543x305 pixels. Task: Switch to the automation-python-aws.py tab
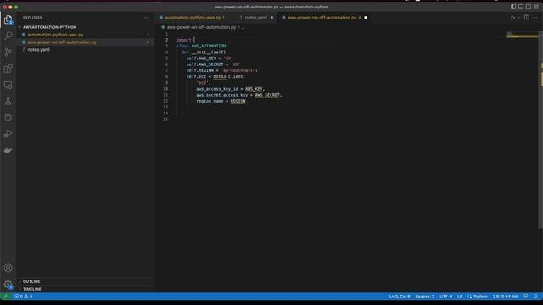193,18
